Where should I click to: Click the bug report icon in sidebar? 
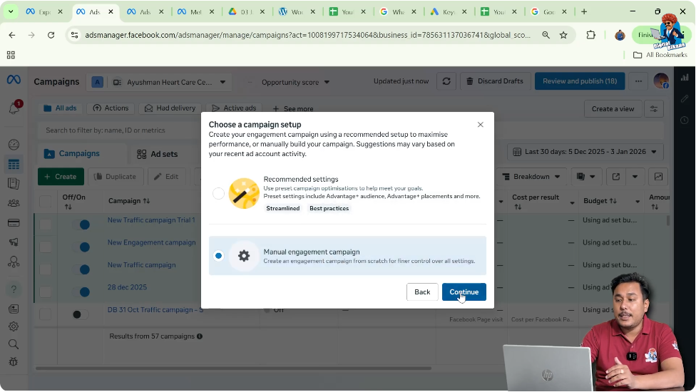pos(14,362)
